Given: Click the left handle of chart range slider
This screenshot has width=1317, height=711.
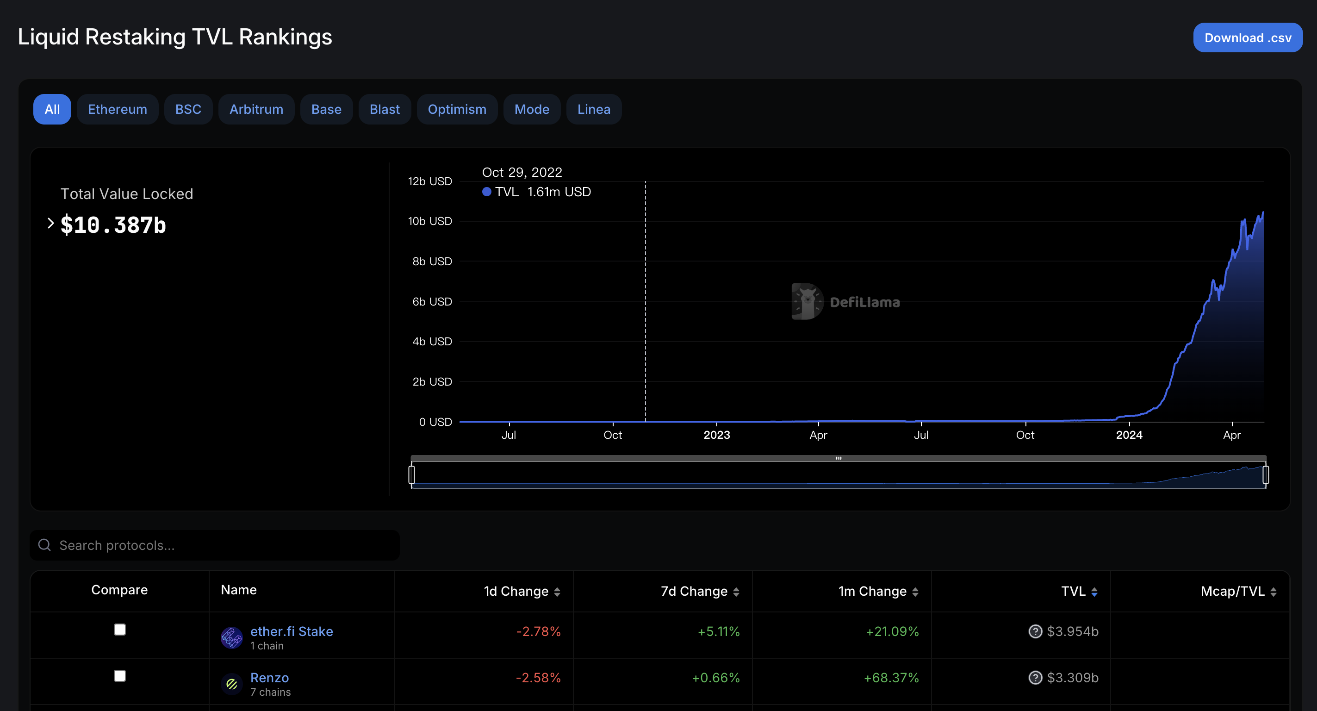Looking at the screenshot, I should [x=411, y=474].
